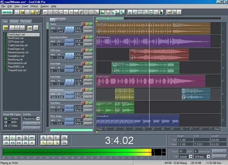This screenshot has width=228, height=165.
Task: Stop playback with the Stop button
Action: click(6, 137)
